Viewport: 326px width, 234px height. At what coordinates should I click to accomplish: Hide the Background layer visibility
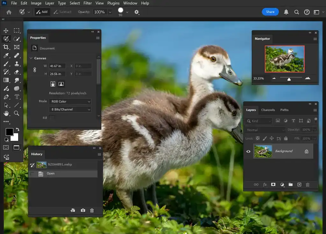pyautogui.click(x=248, y=151)
